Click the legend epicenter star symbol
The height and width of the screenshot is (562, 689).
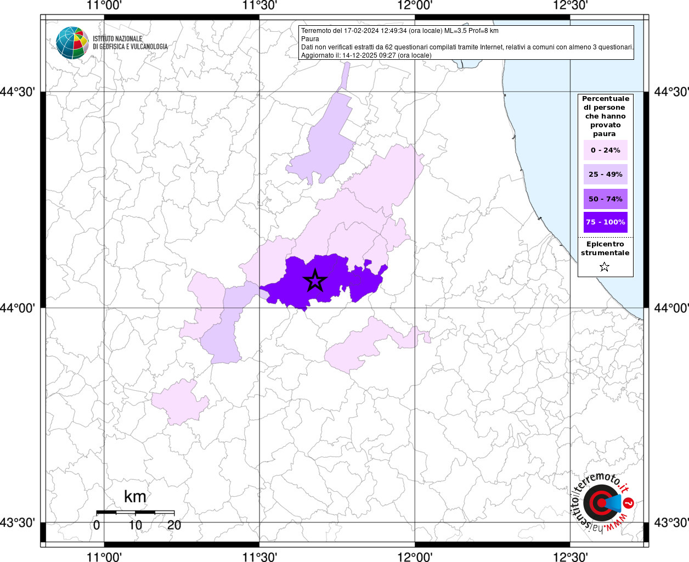coord(605,267)
